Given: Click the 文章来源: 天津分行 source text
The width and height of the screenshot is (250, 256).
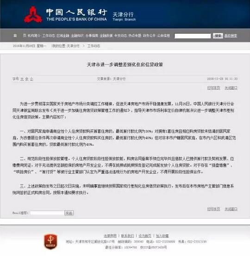Looking at the screenshot, I should pyautogui.click(x=112, y=79).
